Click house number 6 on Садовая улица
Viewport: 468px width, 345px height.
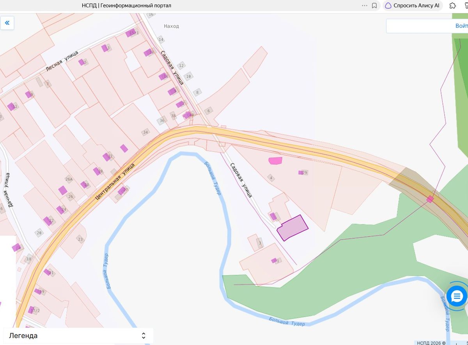(209, 111)
